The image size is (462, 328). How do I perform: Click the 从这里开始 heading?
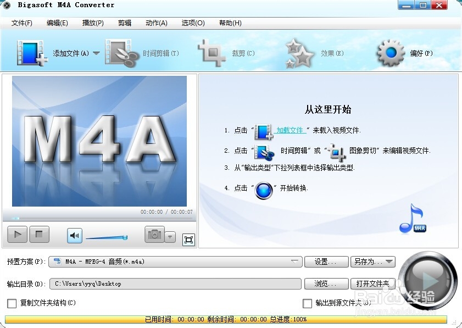(327, 110)
